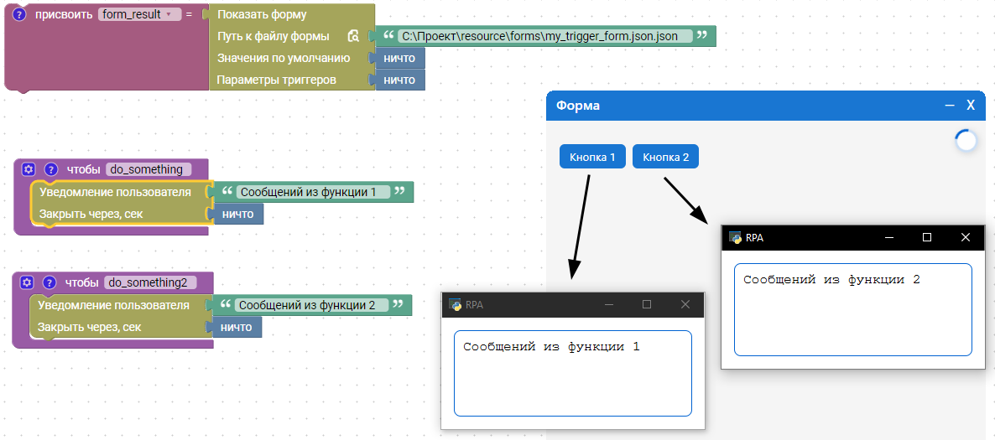The height and width of the screenshot is (440, 995).
Task: Open the file browse icon beside Путь к файлу формы
Action: tap(353, 37)
